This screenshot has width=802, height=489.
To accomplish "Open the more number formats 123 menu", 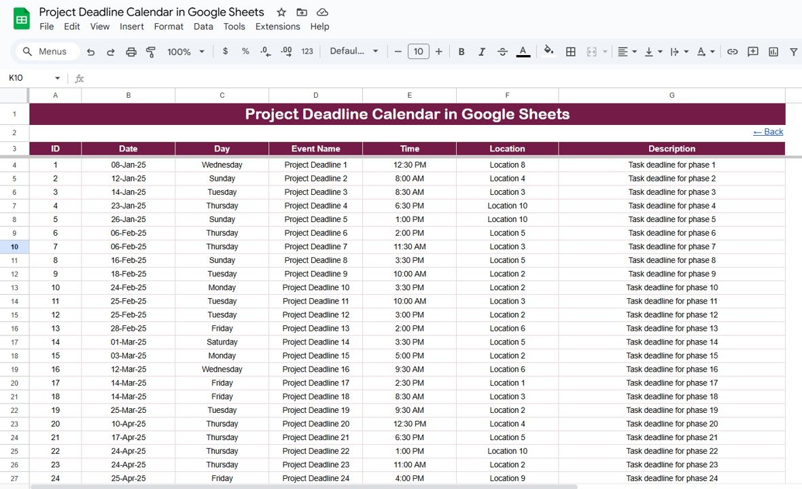I will coord(307,52).
